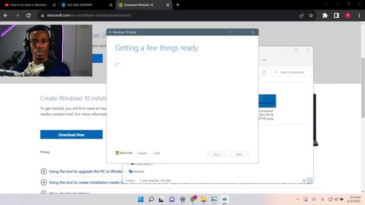Open Settings gear on taskbar

(182, 199)
